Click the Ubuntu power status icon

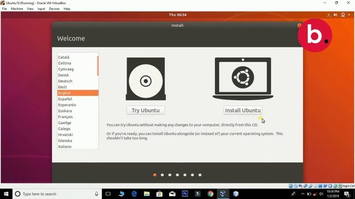click(x=343, y=15)
